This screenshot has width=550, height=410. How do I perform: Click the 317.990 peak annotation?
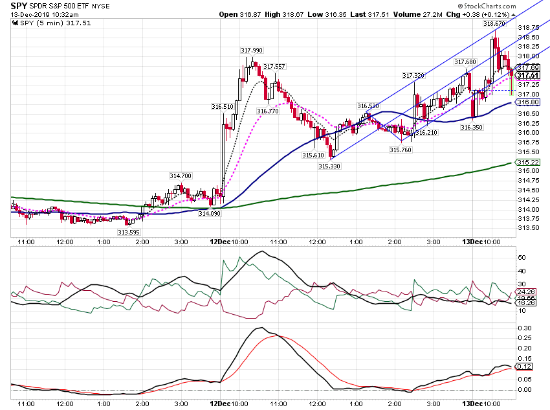click(252, 51)
